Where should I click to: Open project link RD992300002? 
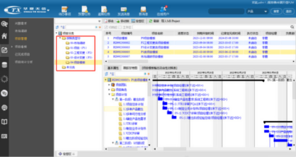[121, 43]
